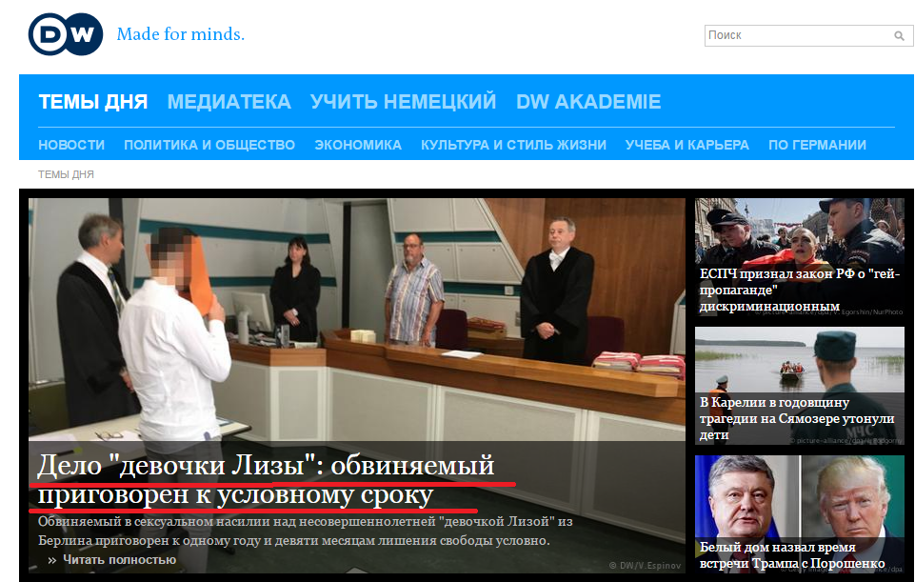915x582 pixels.
Task: Select НОВОСТИ in the submenu
Action: point(71,145)
